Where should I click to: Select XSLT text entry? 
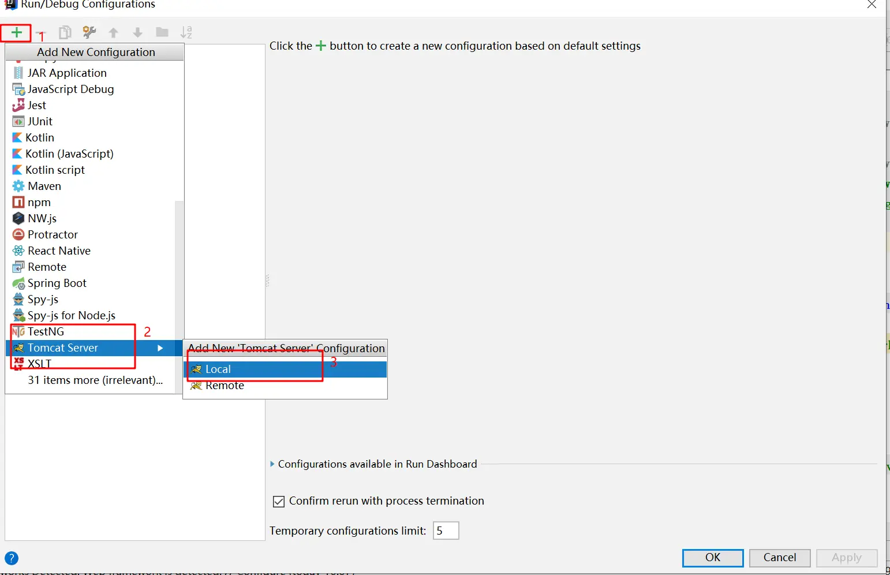(x=39, y=364)
